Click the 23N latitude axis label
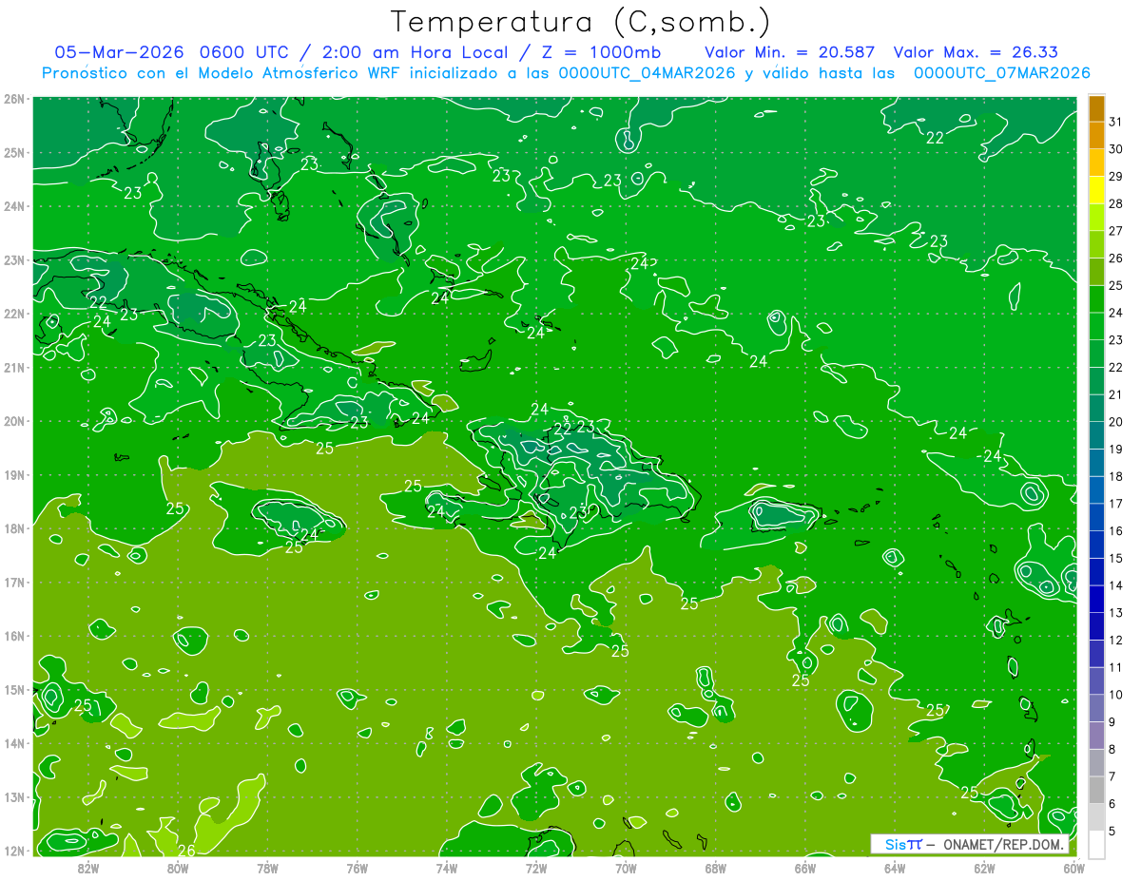 (x=14, y=259)
